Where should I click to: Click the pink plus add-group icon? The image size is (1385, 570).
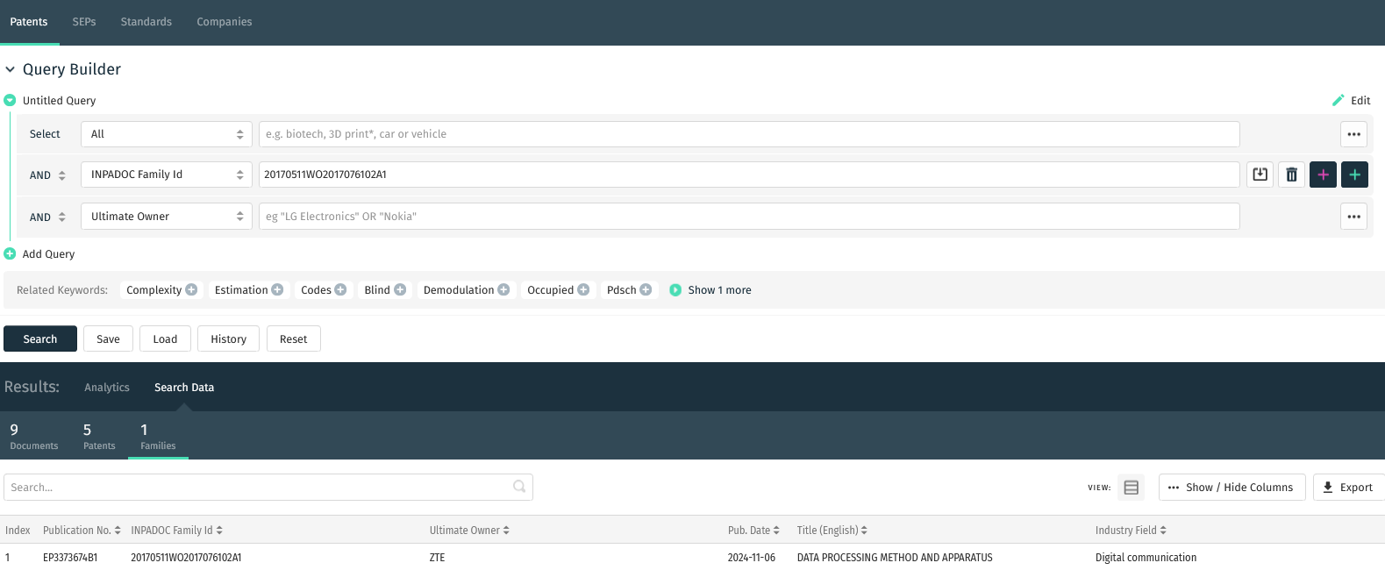tap(1324, 175)
